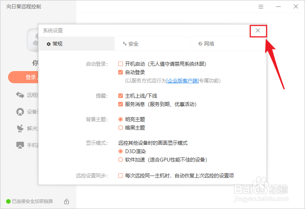Click the 显示模式 section label
The height and width of the screenshot is (209, 305).
[97, 143]
